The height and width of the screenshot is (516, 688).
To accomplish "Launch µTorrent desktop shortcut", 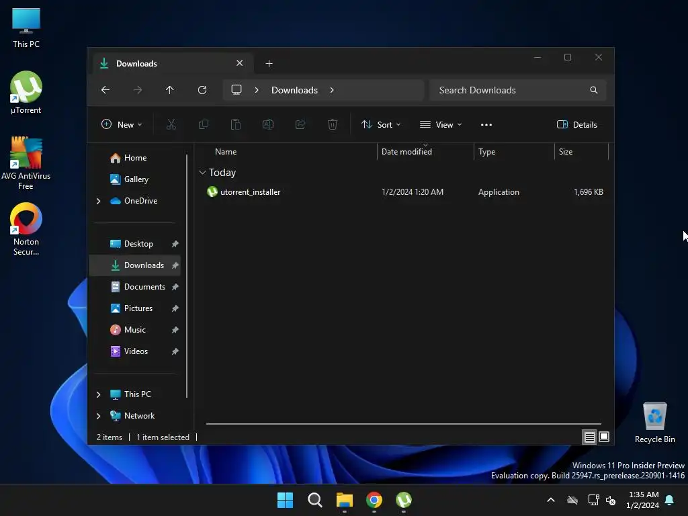I will pyautogui.click(x=26, y=93).
